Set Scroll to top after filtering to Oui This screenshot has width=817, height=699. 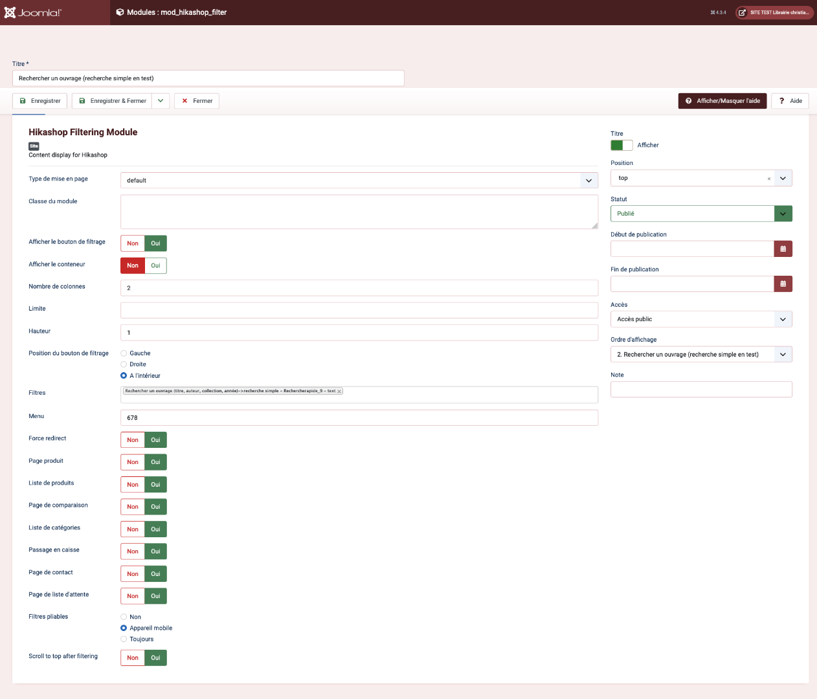(x=155, y=658)
